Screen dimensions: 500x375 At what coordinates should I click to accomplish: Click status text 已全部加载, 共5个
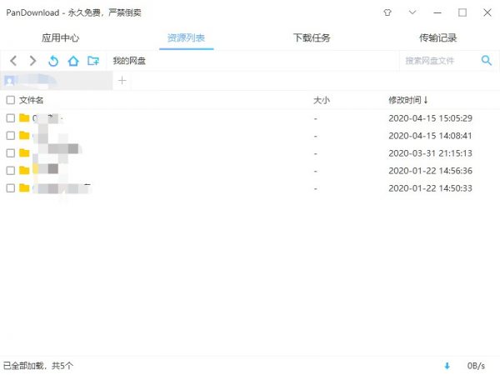(x=38, y=366)
